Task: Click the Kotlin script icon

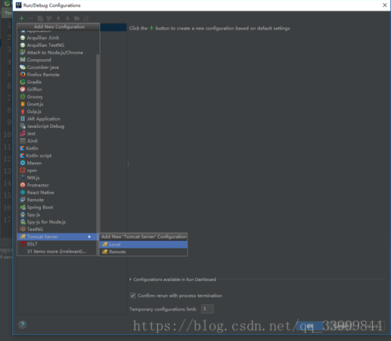Action: 22,155
